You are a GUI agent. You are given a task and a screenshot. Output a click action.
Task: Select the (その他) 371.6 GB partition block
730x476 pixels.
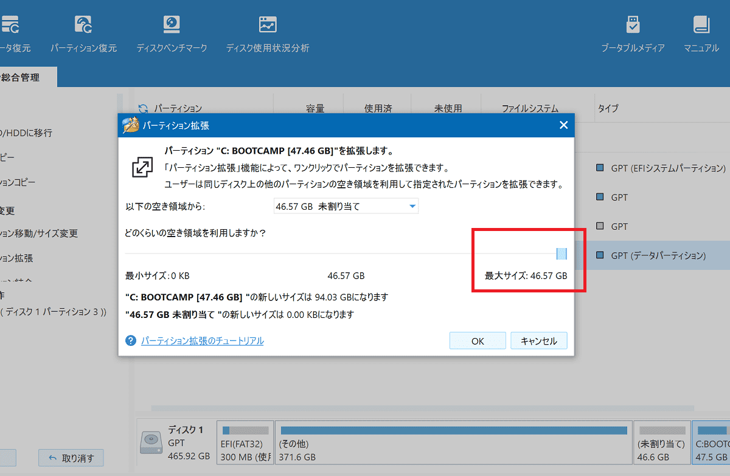[453, 443]
